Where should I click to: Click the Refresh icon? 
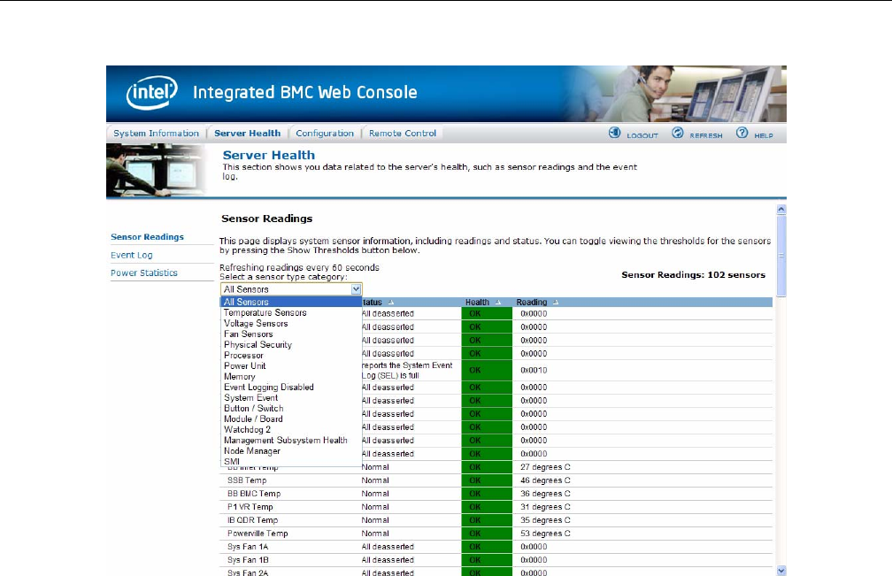[678, 133]
